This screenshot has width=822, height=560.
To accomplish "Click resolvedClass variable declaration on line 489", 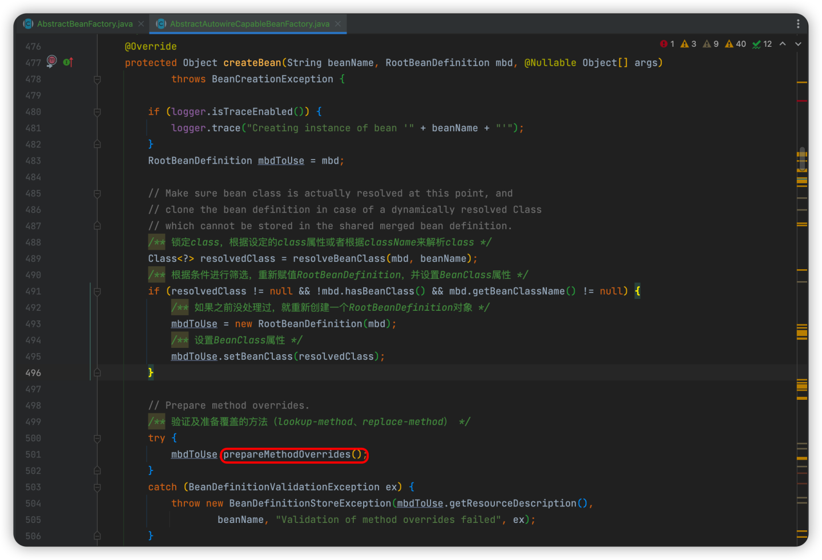I will point(237,259).
